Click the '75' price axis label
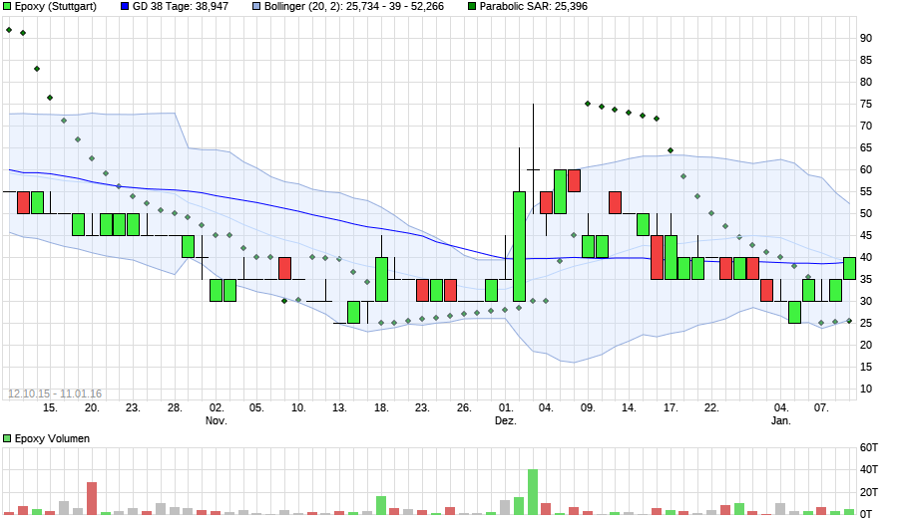The image size is (898, 524). pyautogui.click(x=866, y=105)
